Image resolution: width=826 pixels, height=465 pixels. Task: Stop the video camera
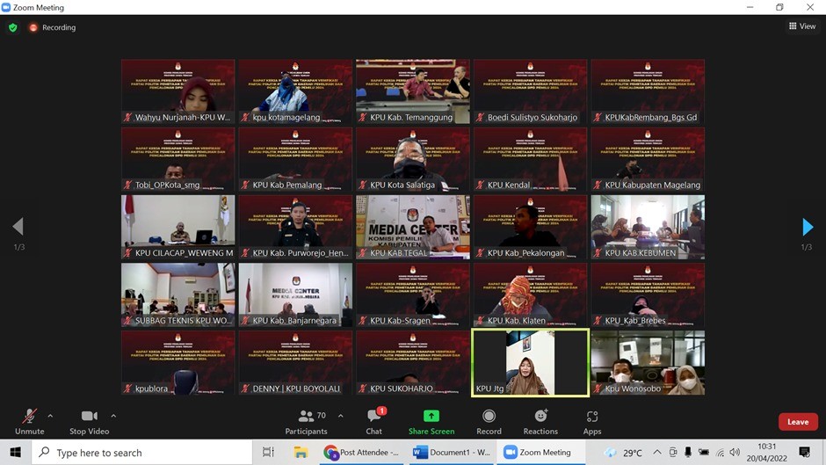[89, 420]
